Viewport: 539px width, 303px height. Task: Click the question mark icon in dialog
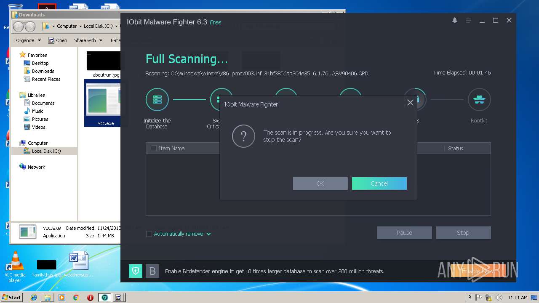coord(243,136)
